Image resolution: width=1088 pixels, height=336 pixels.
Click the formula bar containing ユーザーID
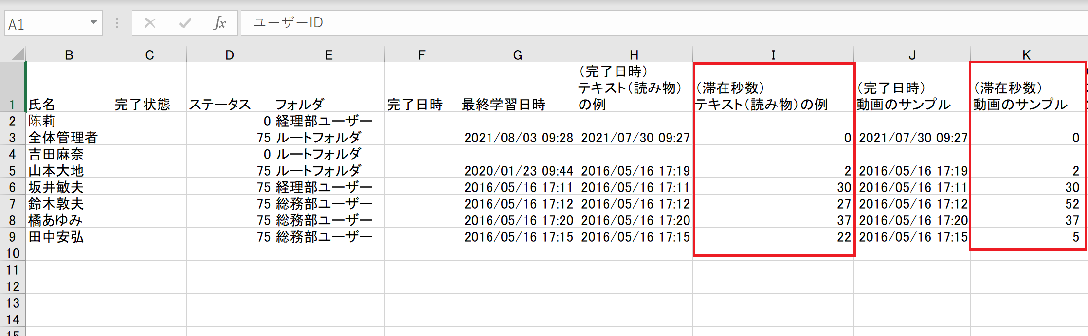(664, 23)
